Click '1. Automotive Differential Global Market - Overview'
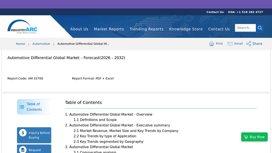 pyautogui.click(x=108, y=115)
